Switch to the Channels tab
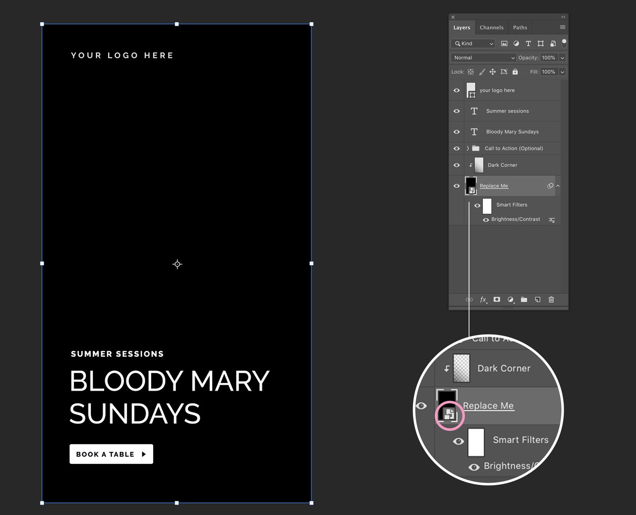The width and height of the screenshot is (636, 515). (491, 28)
